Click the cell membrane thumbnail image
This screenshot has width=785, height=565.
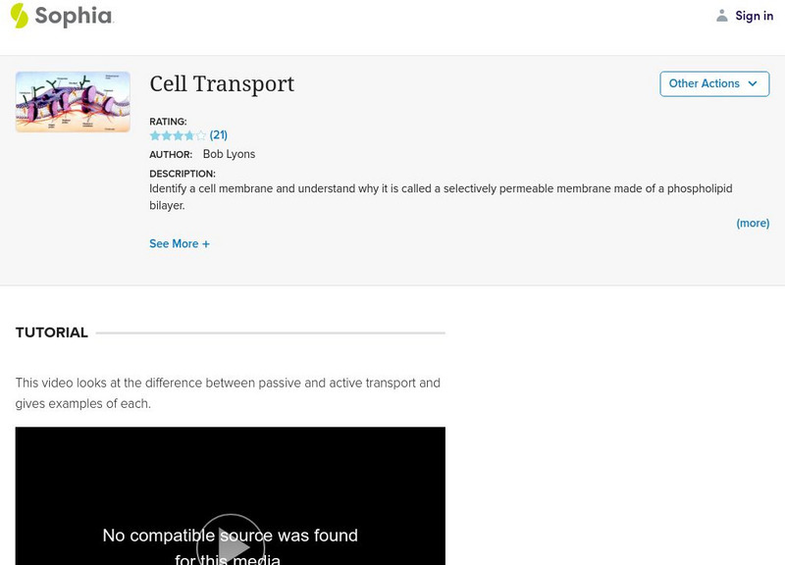click(x=73, y=102)
